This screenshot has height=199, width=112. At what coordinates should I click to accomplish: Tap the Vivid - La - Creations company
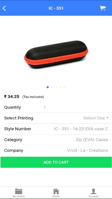[x=87, y=150]
